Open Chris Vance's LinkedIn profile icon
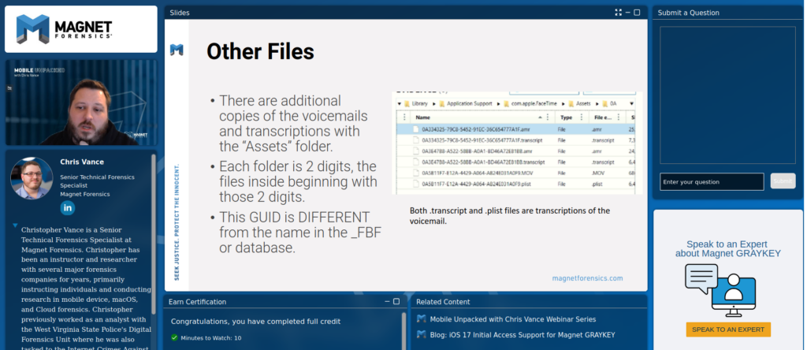Image resolution: width=807 pixels, height=350 pixels. pos(68,208)
